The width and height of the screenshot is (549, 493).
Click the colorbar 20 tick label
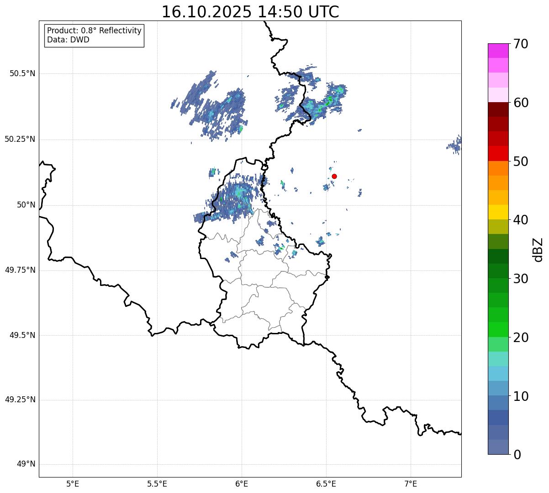(521, 337)
